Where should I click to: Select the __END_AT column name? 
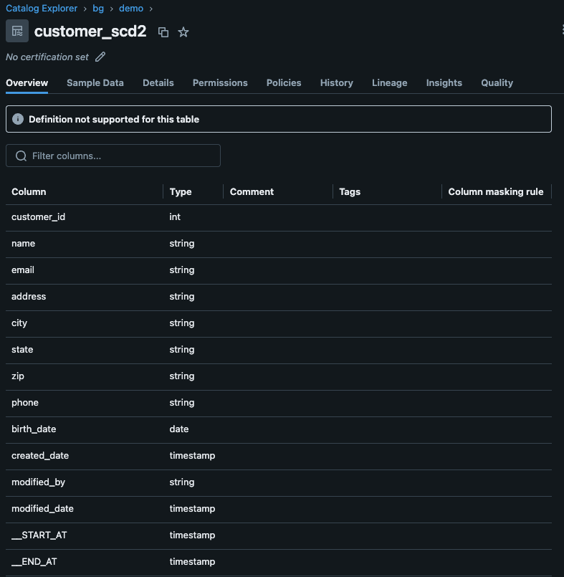[34, 561]
